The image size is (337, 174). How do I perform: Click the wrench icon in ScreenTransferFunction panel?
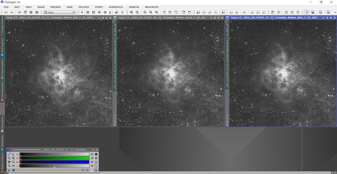[x=9, y=166]
